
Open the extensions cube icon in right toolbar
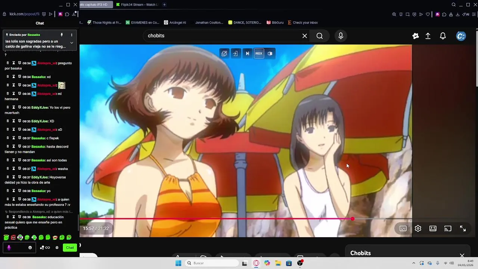[444, 14]
